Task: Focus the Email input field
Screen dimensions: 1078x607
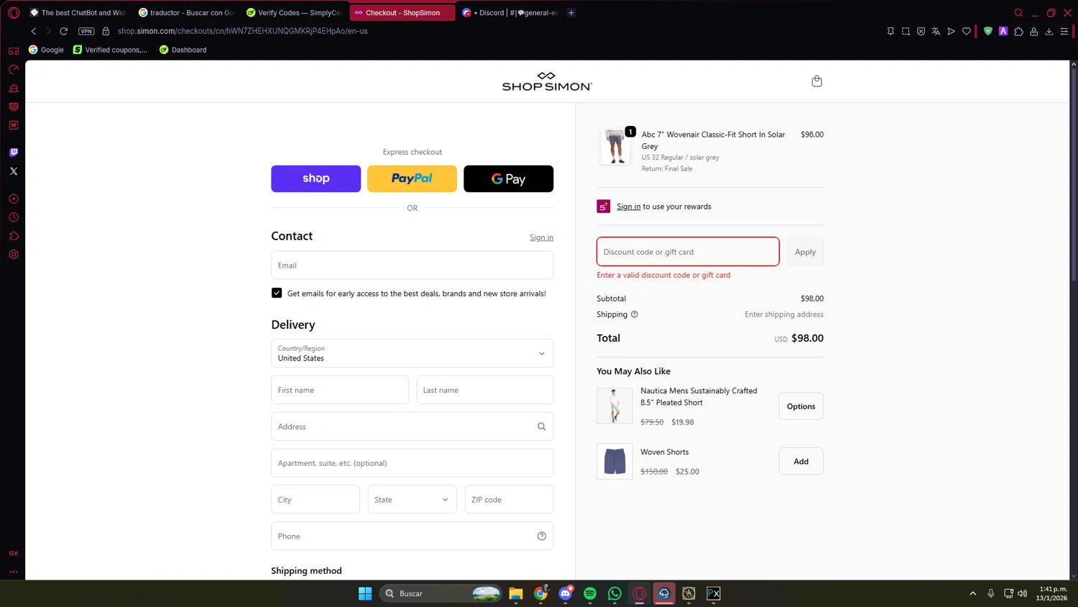Action: point(412,265)
